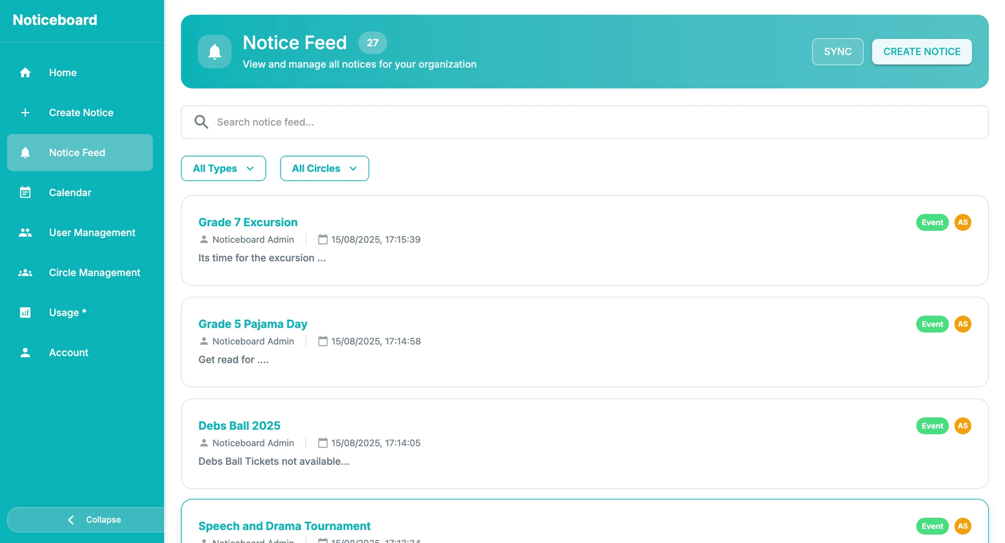Open the All Circles dropdown
Viewport: 1005px width, 543px height.
pyautogui.click(x=325, y=169)
